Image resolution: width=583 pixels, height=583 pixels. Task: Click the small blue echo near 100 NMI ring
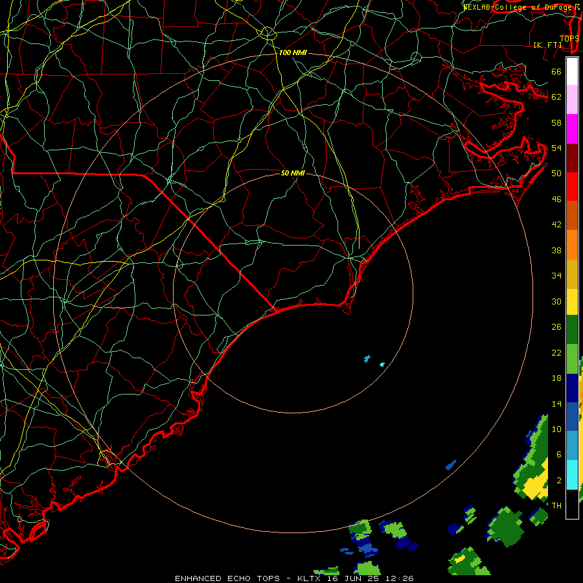451,465
